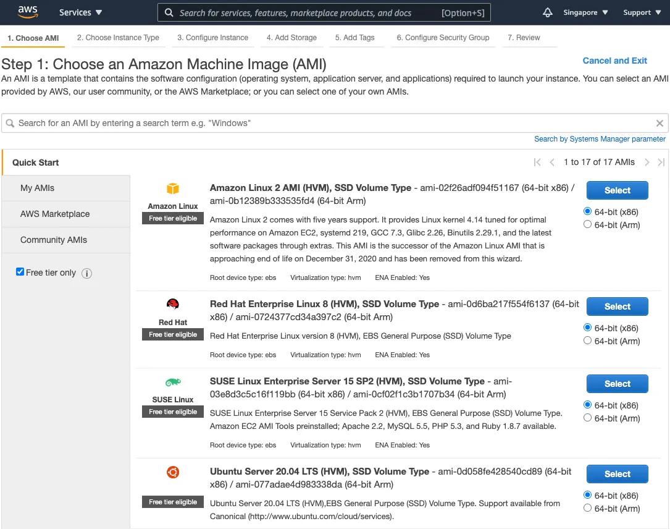The image size is (670, 529).
Task: Select 64-bit (Arm) for SUSE Linux
Action: pos(587,417)
